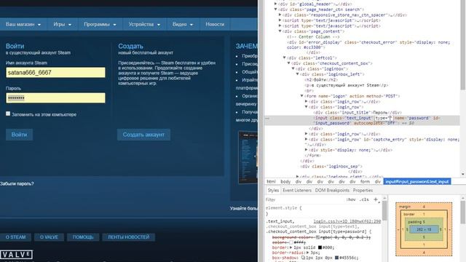The image size is (466, 262).
Task: Select body in the element breadcrumb
Action: [285, 181]
